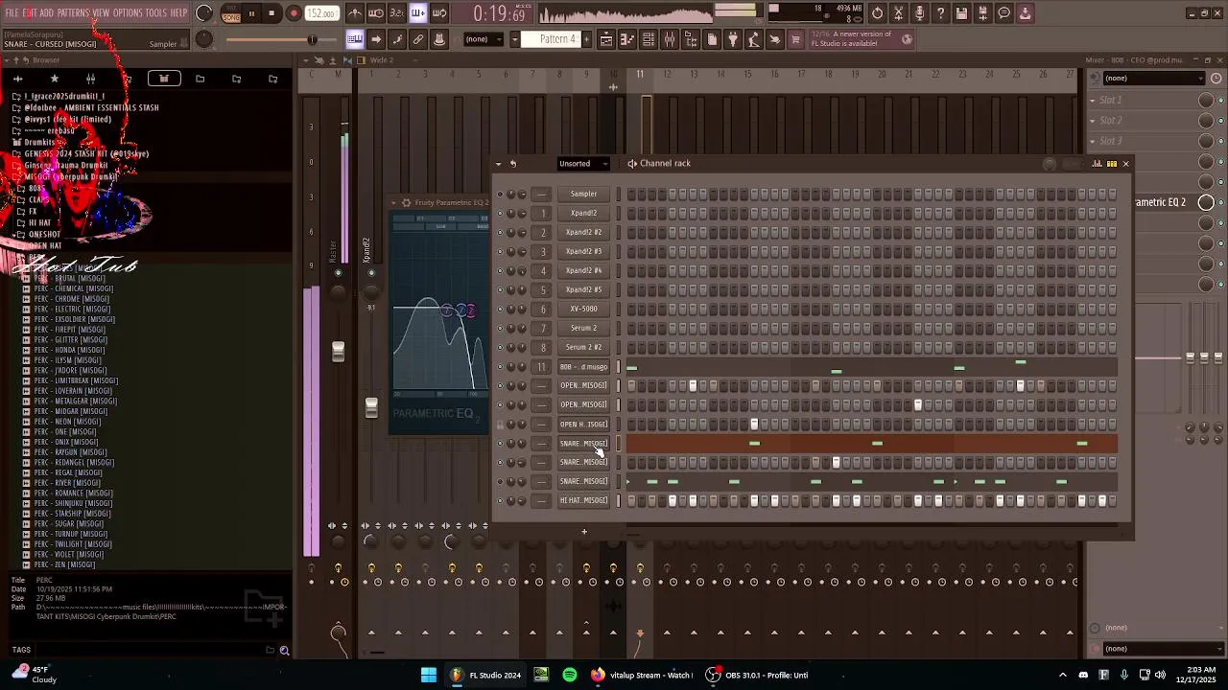Screen dimensions: 1228x690
Task: Click the microphone recording icon
Action: (919, 13)
